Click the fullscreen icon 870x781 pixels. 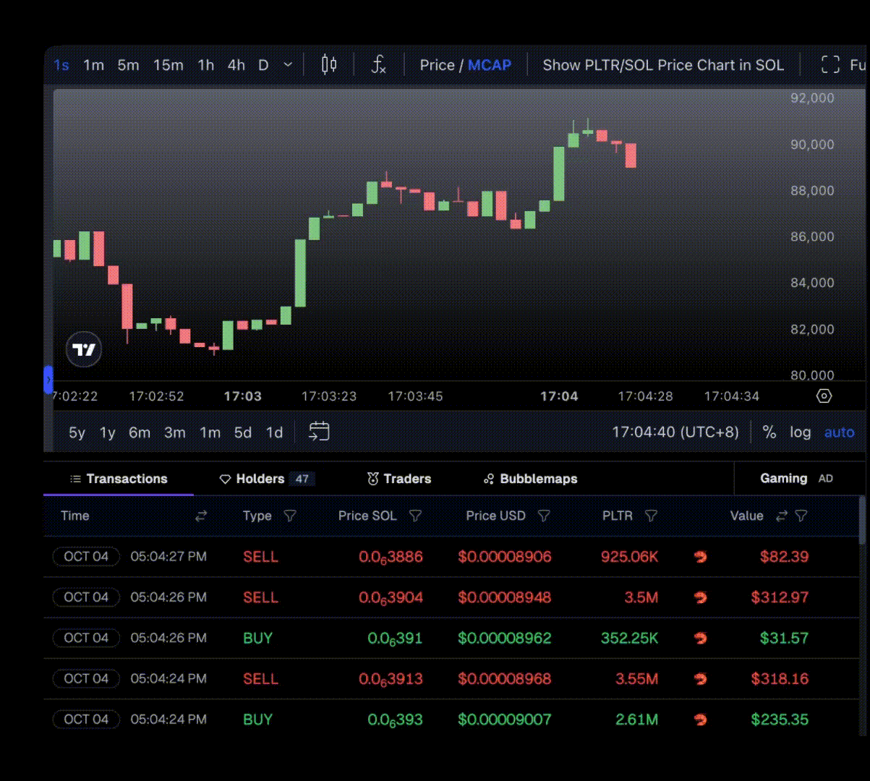(830, 65)
